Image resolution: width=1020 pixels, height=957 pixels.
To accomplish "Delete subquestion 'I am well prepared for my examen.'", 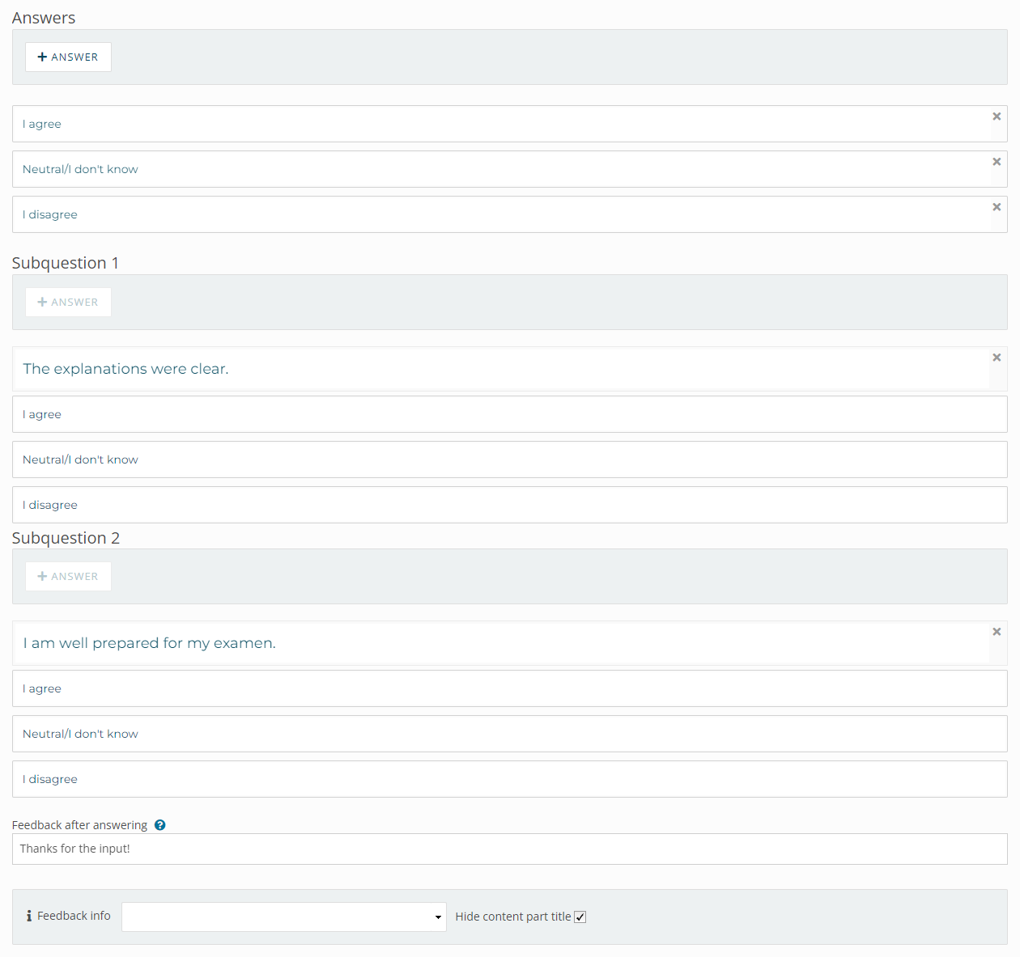I will (x=997, y=632).
